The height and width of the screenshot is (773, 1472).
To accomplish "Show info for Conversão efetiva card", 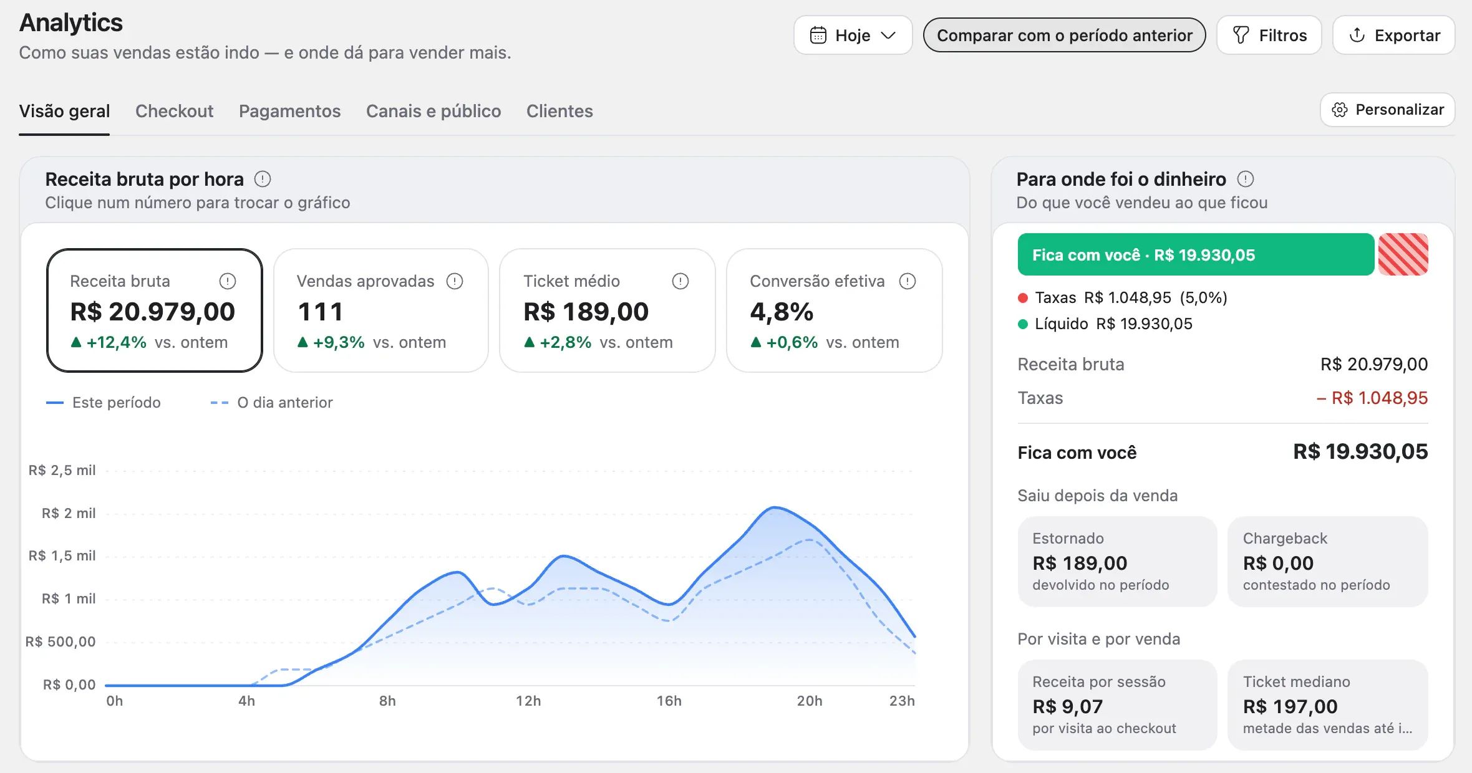I will (908, 281).
